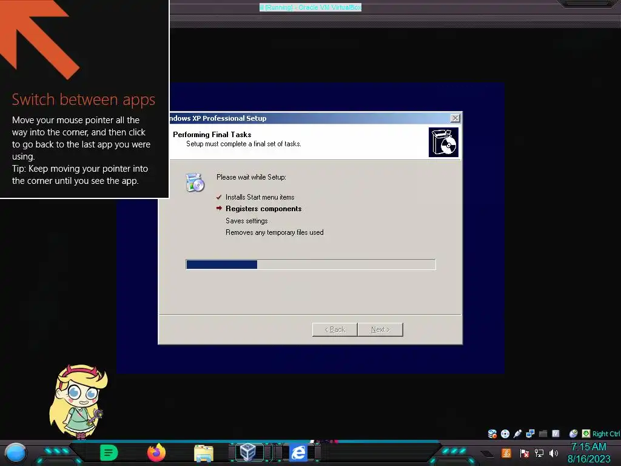Click VirtualBox USB devices status icon
Screen dimensions: 621x466
pyautogui.click(x=517, y=434)
